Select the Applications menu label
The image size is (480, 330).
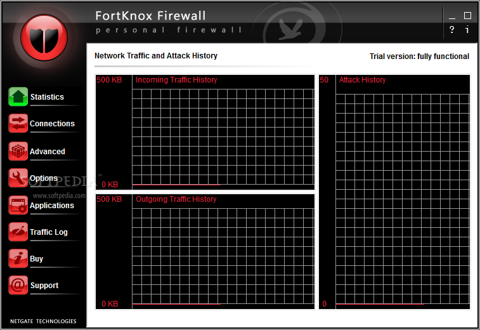(52, 205)
